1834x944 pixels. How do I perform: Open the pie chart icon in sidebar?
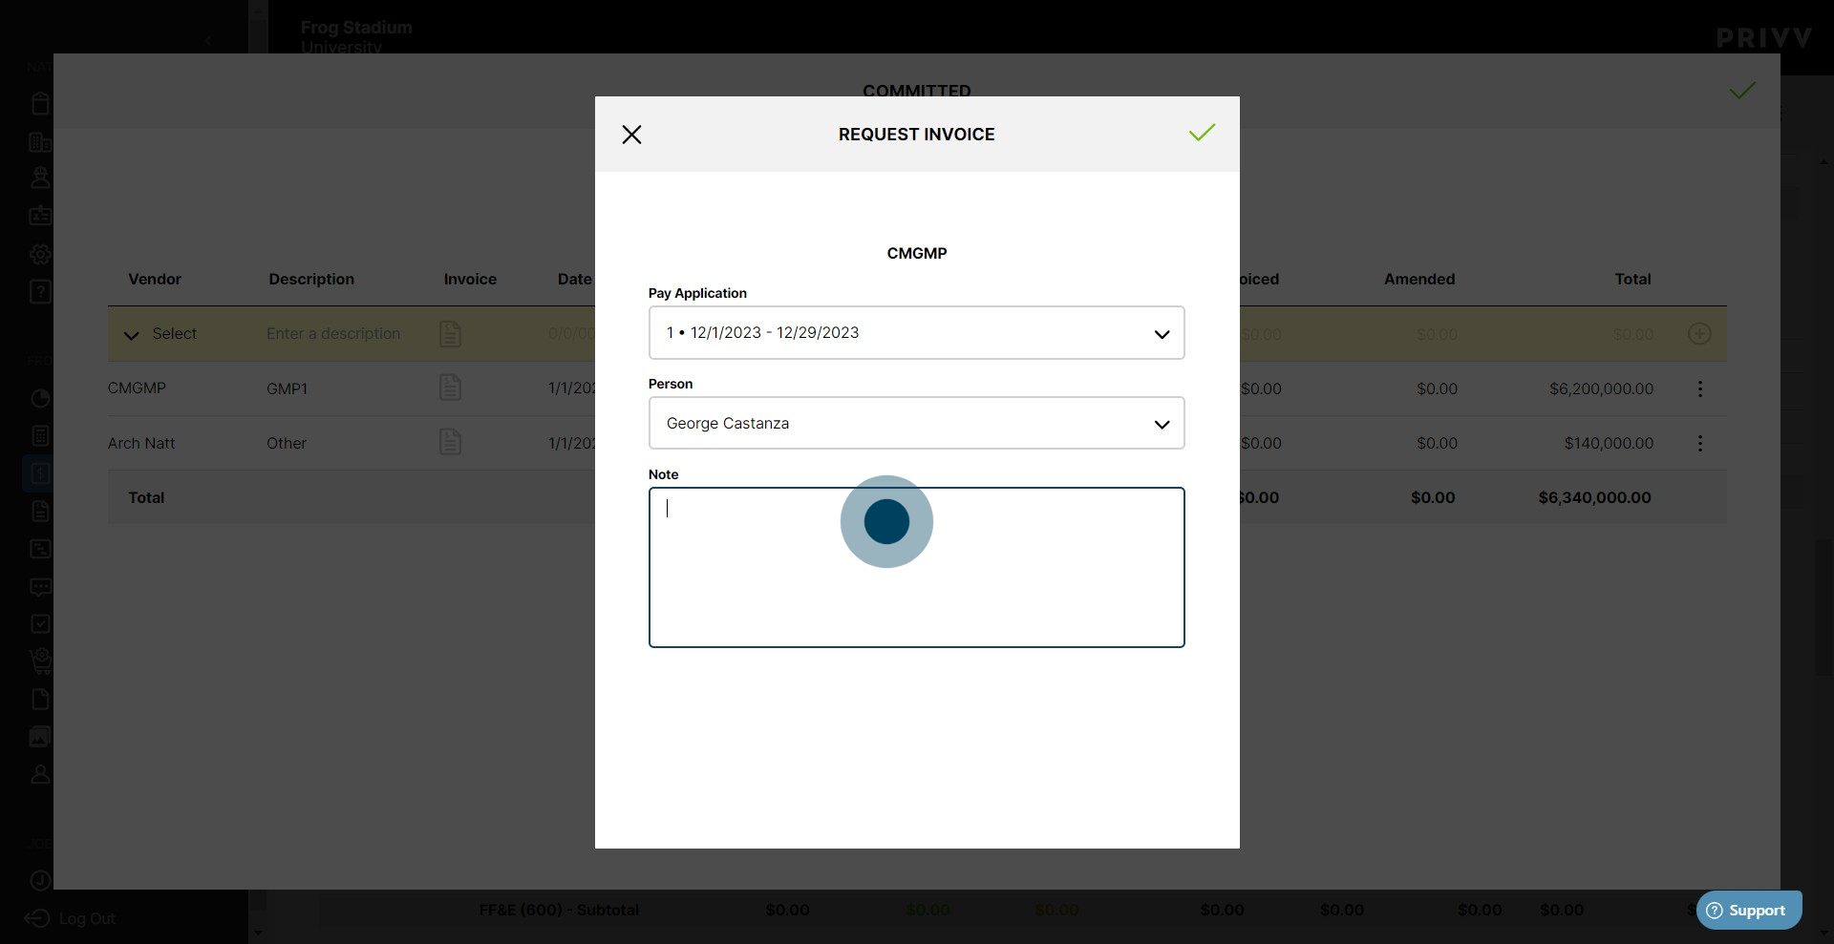coord(40,399)
